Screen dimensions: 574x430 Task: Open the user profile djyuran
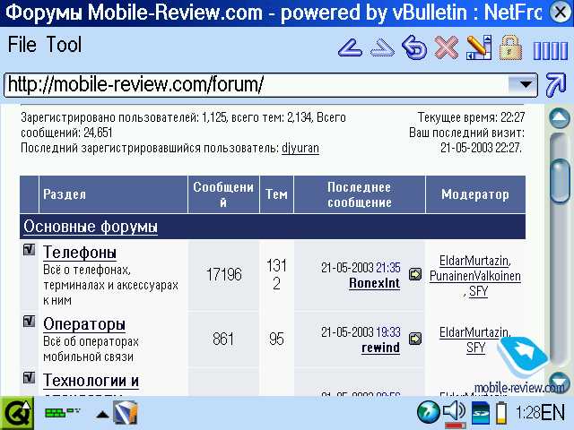[x=300, y=148]
